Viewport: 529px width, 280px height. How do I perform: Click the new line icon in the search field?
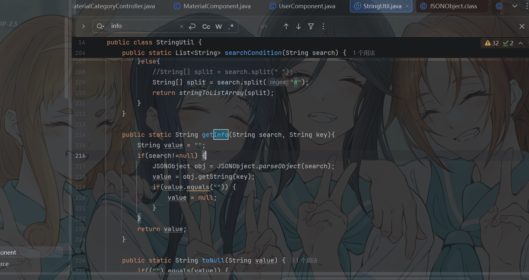coord(192,26)
